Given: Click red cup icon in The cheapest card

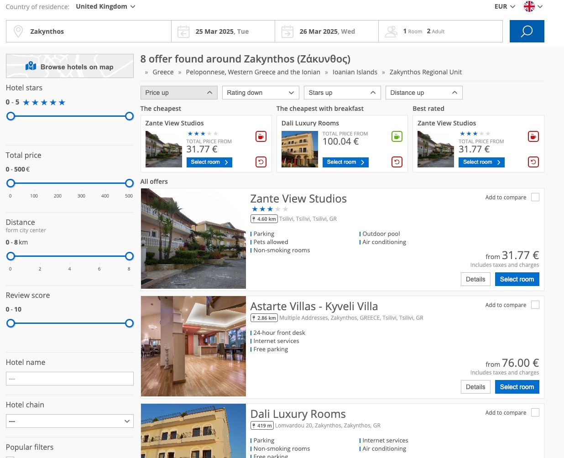Looking at the screenshot, I should click(261, 136).
